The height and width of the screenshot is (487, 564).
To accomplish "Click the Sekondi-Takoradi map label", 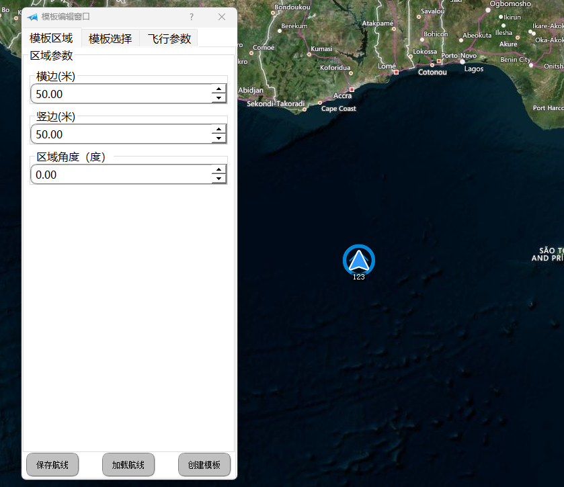I will pos(276,103).
